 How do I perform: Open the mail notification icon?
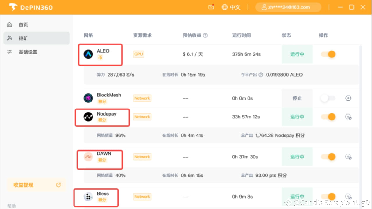point(211,7)
